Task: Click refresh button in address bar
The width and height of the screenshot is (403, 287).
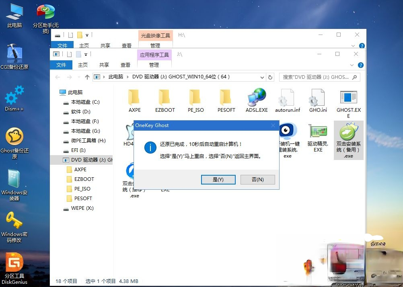Action: coord(270,77)
